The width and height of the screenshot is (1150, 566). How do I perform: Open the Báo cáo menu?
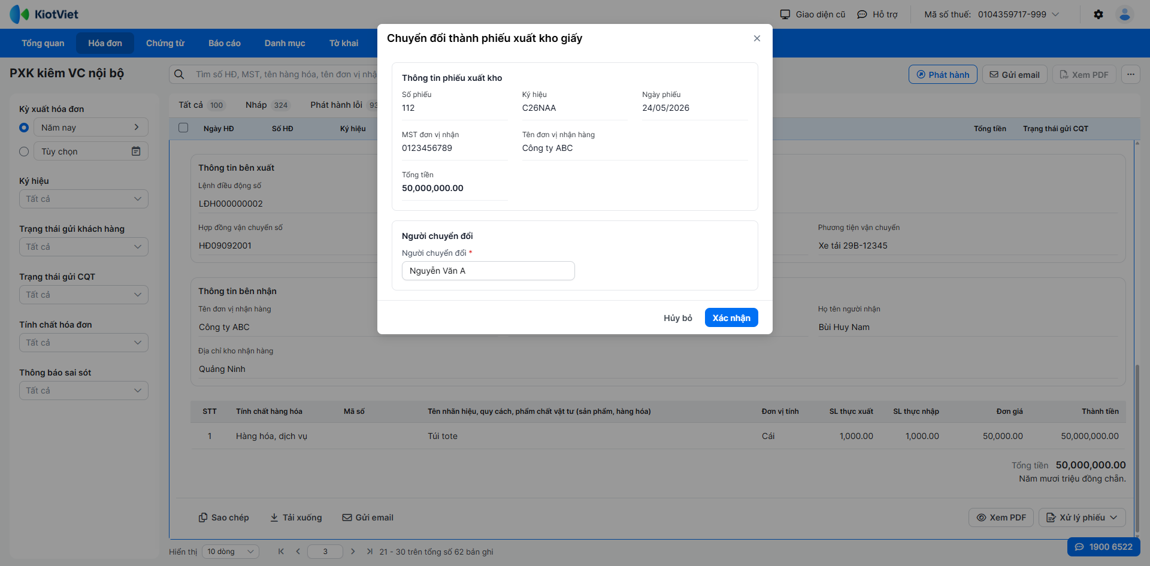coord(225,43)
